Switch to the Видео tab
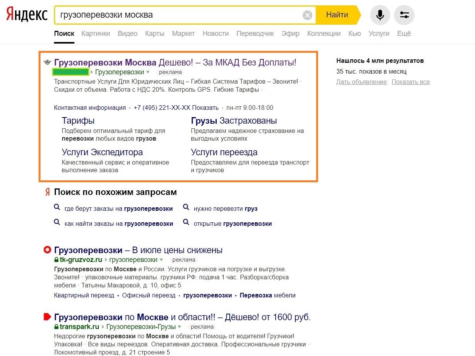Screen dimensions: 475x356 (128, 34)
